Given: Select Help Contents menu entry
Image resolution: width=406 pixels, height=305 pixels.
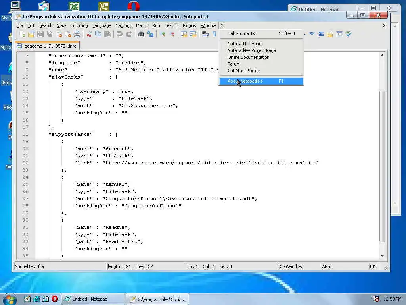Looking at the screenshot, I should [261, 33].
